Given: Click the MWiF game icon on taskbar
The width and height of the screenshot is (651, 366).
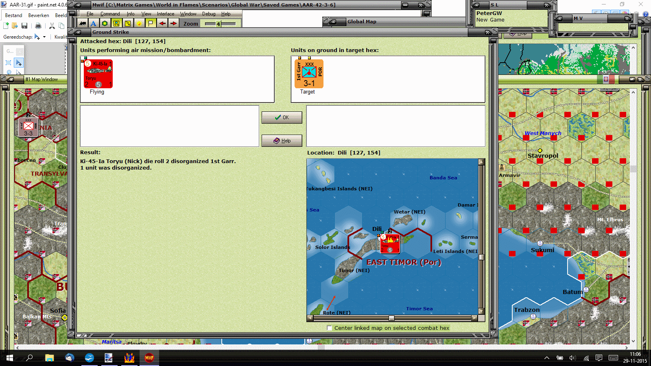Looking at the screenshot, I should (x=149, y=358).
